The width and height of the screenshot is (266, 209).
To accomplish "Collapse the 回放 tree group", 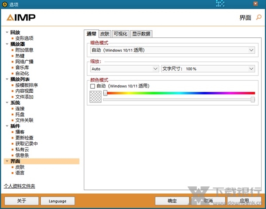I will click(x=7, y=32).
